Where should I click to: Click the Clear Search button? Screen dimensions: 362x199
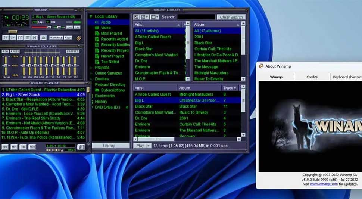[x=231, y=17]
